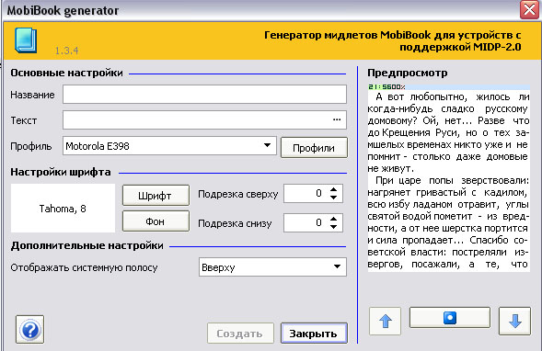Click the Шрифт button
The height and width of the screenshot is (351, 542).
coord(156,196)
